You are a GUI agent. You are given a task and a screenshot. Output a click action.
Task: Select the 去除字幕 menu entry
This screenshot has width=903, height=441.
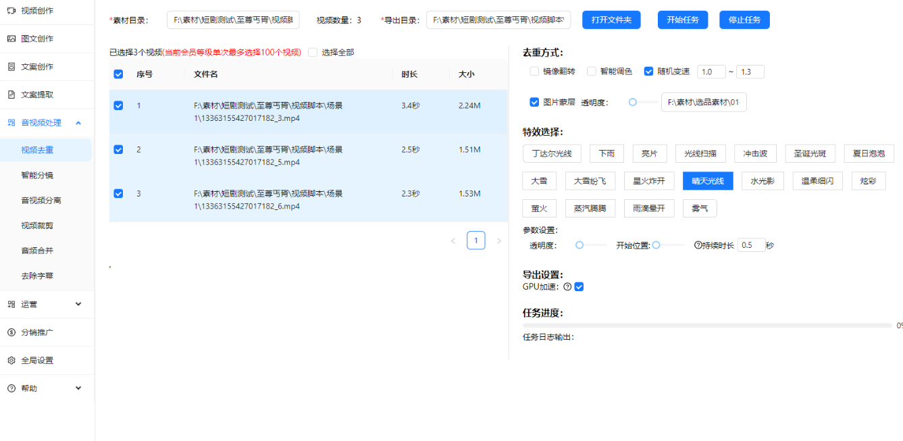pos(37,276)
